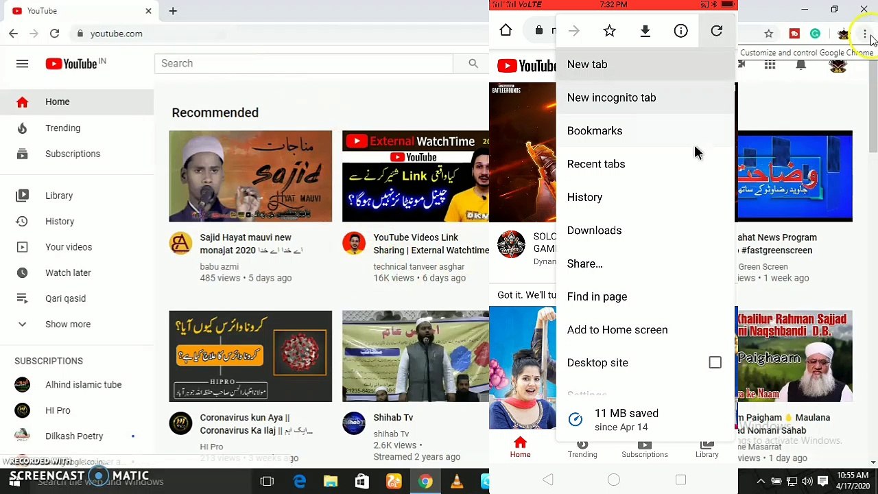
Task: Bookmark page with desktop Chrome star
Action: (768, 34)
